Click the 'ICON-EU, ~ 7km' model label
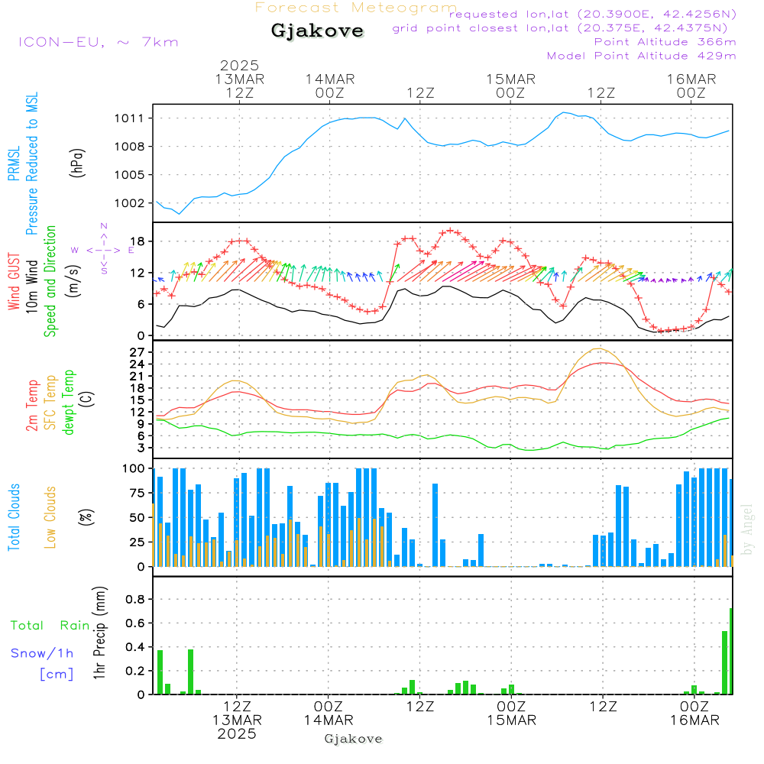The height and width of the screenshot is (764, 764). 99,42
